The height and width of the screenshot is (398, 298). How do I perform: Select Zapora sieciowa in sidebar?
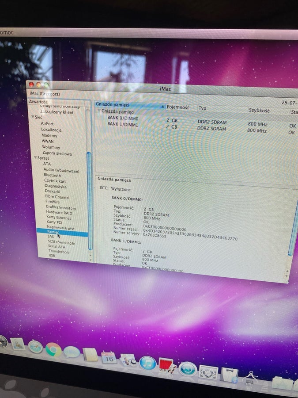click(57, 153)
